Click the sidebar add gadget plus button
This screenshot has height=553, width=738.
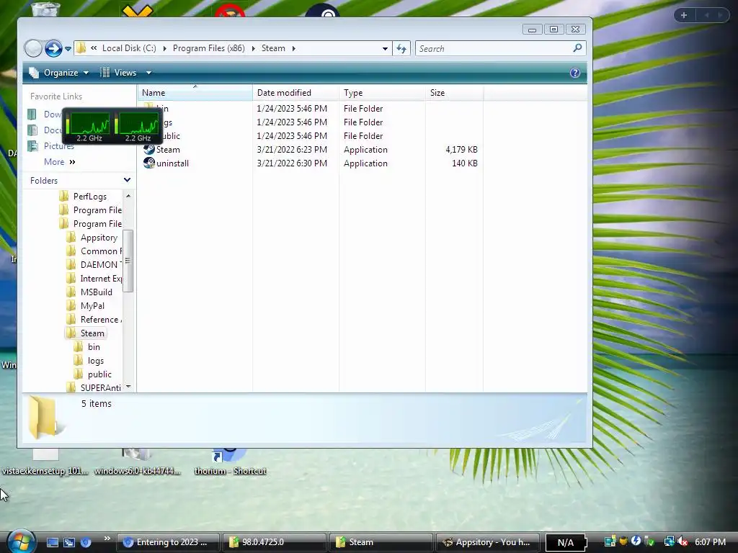pos(684,15)
